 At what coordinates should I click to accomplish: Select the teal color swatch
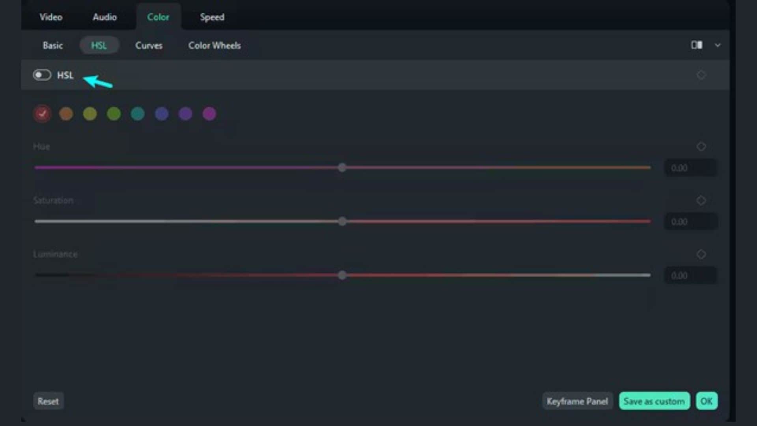click(x=138, y=114)
